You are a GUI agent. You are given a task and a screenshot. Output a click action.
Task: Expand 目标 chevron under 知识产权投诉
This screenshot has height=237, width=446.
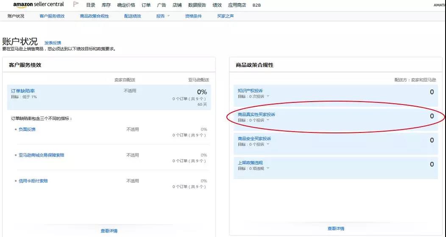pyautogui.click(x=268, y=96)
